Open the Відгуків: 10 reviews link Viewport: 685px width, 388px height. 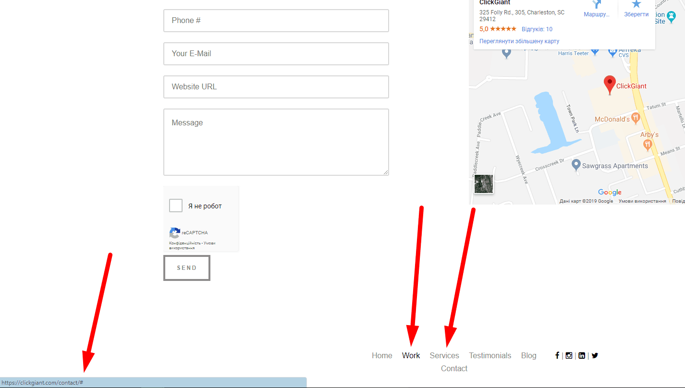pos(537,29)
